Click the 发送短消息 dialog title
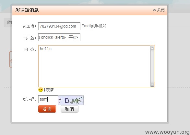 coord(27,10)
